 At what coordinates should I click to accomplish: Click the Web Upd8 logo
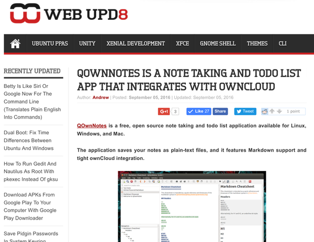pyautogui.click(x=69, y=14)
